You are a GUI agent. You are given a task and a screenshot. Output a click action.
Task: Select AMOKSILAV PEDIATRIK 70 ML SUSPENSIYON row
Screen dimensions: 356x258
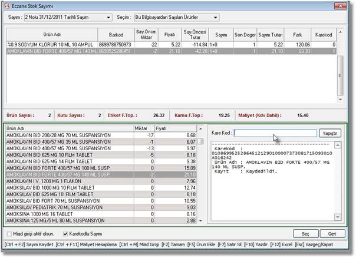click(x=54, y=207)
